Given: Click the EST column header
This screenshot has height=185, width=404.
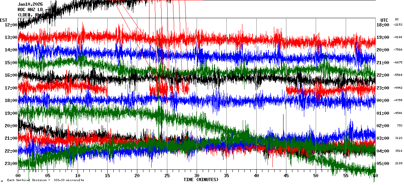Looking at the screenshot, I should (4, 20).
